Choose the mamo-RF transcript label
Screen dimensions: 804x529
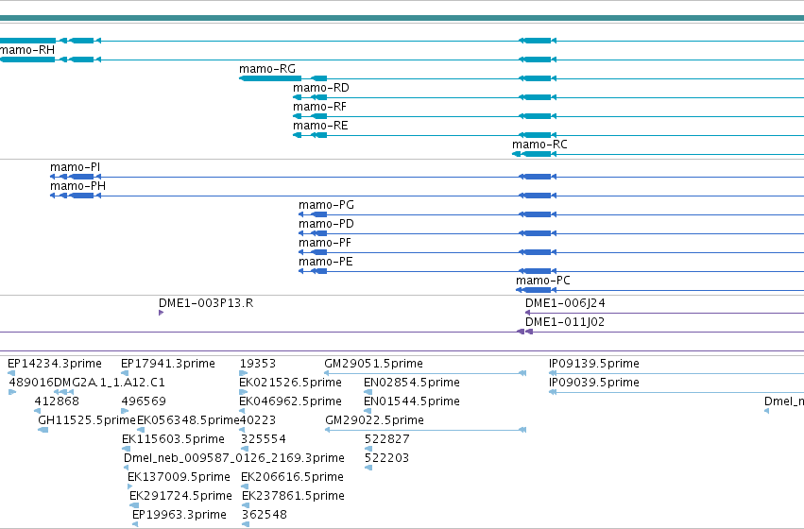click(319, 107)
